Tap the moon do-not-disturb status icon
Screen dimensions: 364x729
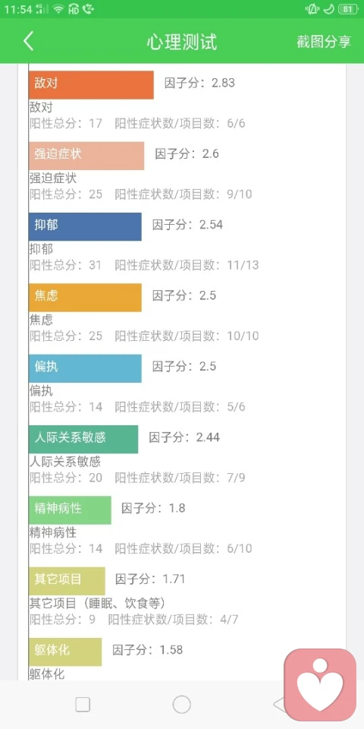[x=328, y=9]
